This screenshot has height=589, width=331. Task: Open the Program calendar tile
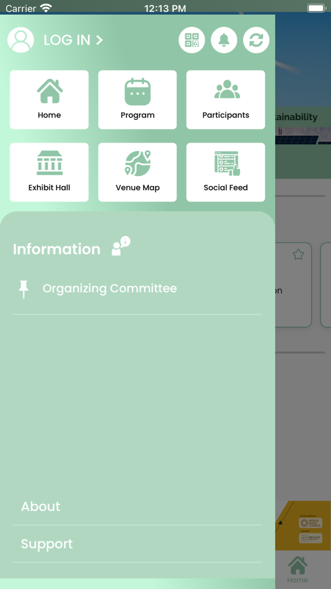tap(138, 100)
